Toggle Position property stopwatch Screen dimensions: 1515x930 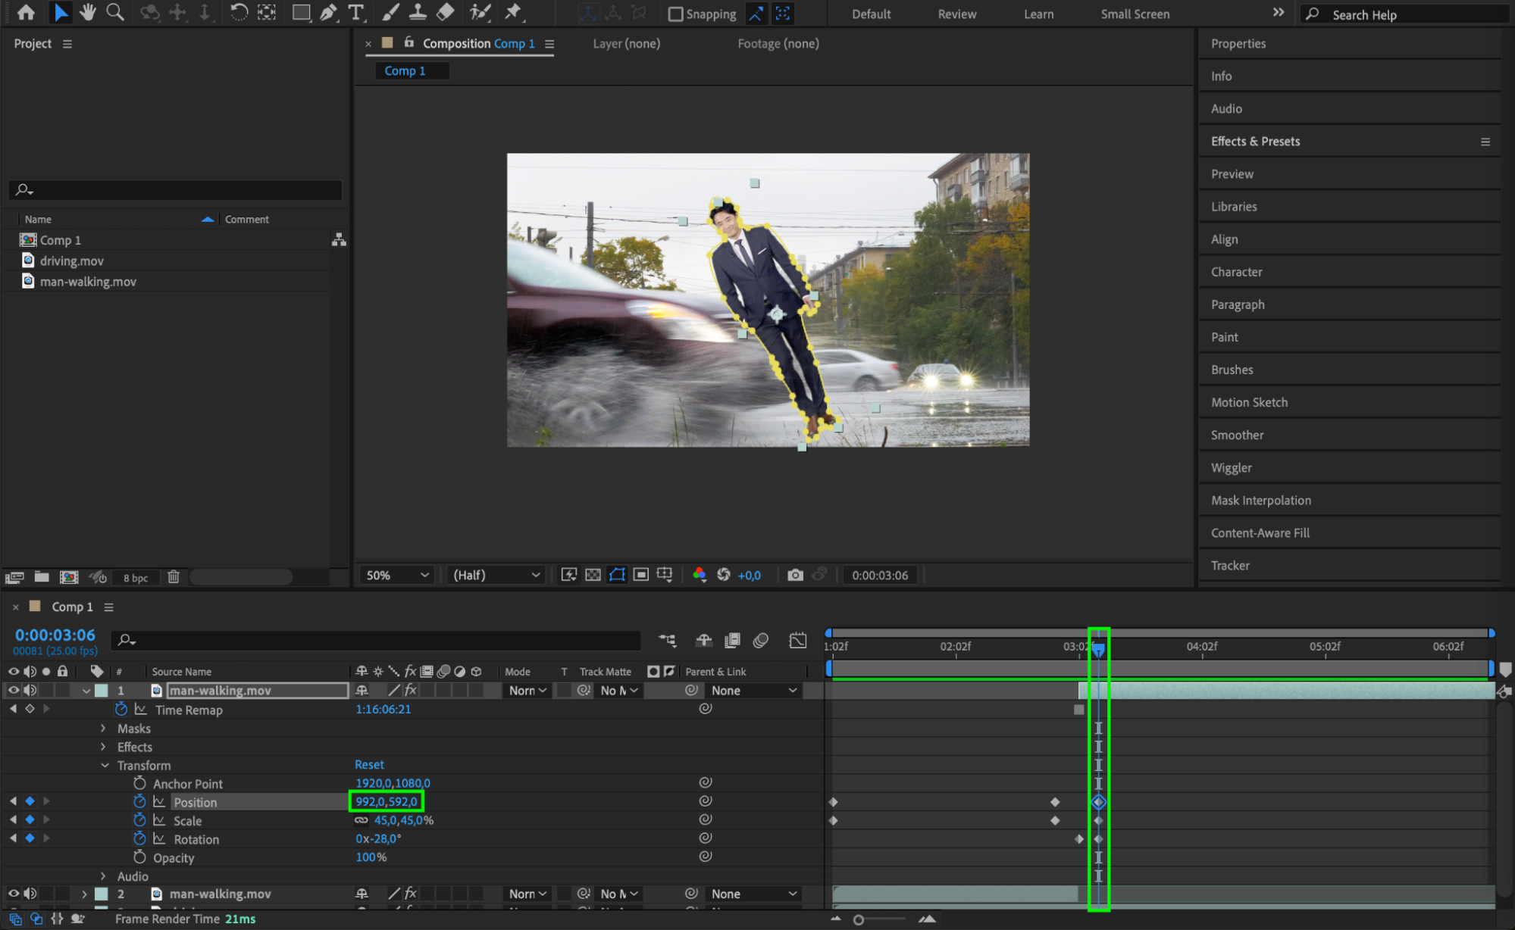pos(139,801)
